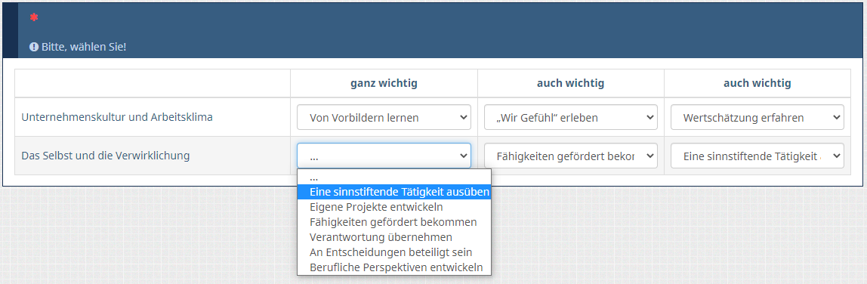Open 'Wertschätzung erfahren' dropdown
867x284 pixels.
tap(757, 117)
